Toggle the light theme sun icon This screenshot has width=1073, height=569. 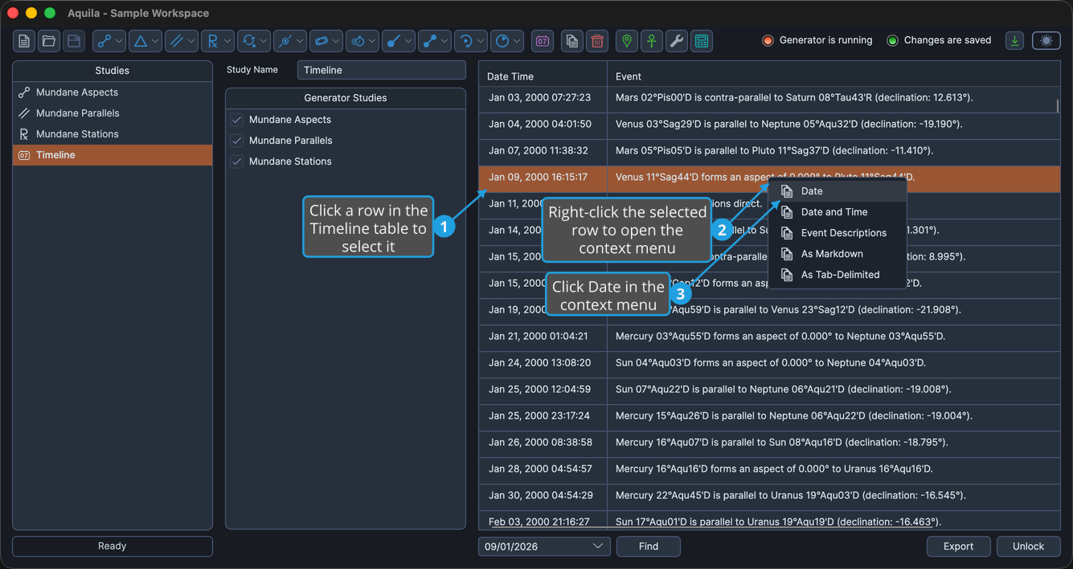[x=1046, y=40]
